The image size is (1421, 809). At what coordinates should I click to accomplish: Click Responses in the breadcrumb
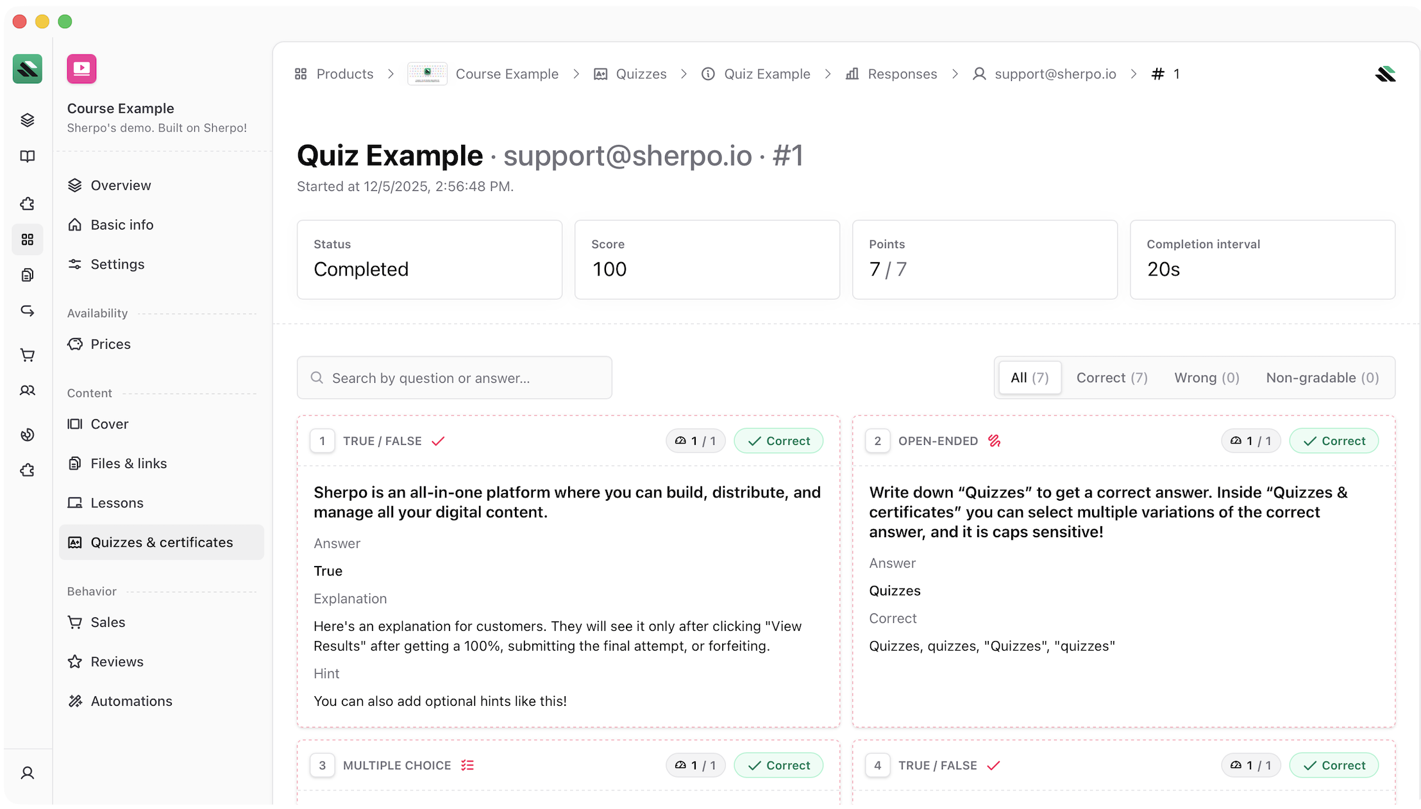click(x=902, y=74)
